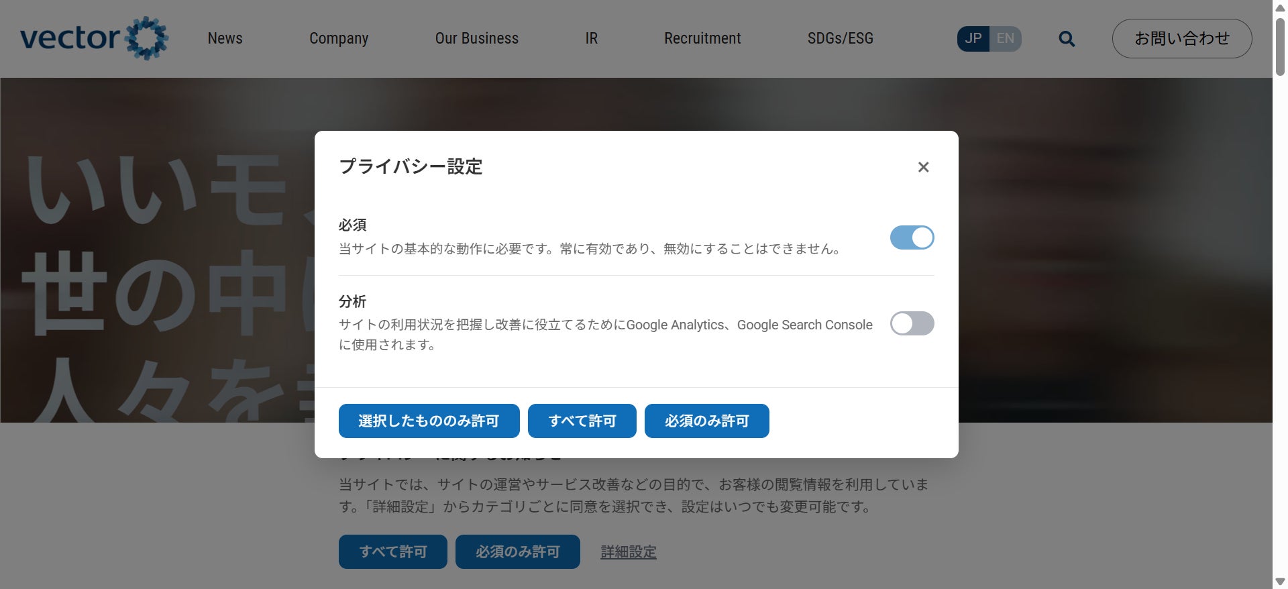1288x589 pixels.
Task: Click 必須のみ許可 in the bottom banner
Action: (x=518, y=551)
